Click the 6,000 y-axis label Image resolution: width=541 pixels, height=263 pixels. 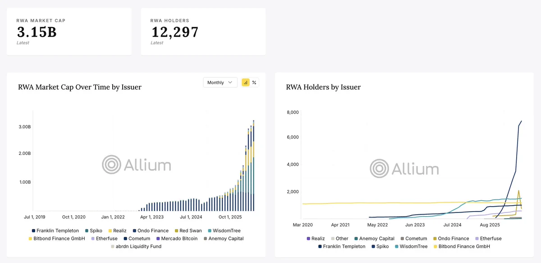(x=293, y=137)
